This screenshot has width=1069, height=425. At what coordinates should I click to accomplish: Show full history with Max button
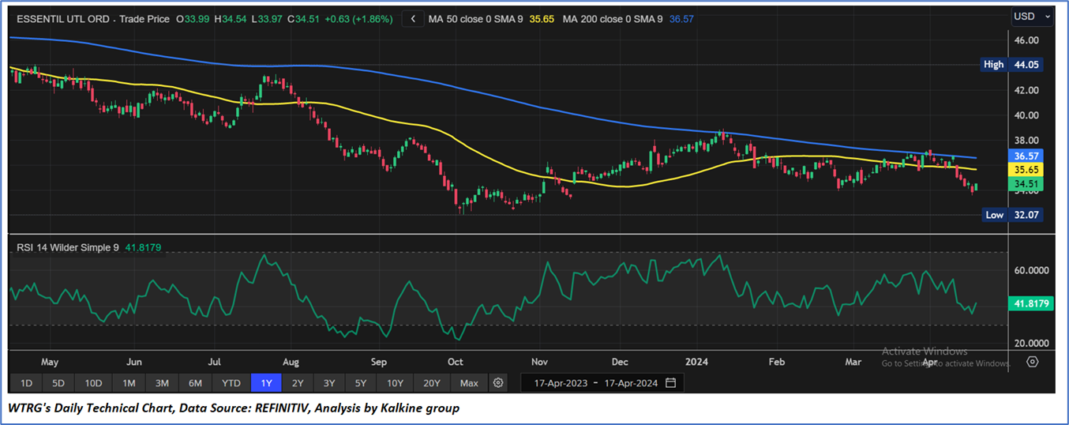[469, 383]
